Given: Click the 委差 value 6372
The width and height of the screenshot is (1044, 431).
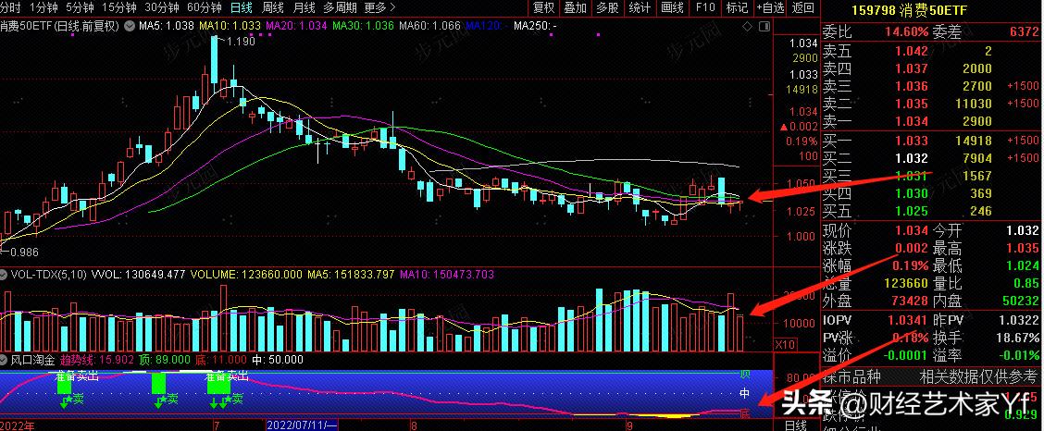Looking at the screenshot, I should click(x=1024, y=32).
